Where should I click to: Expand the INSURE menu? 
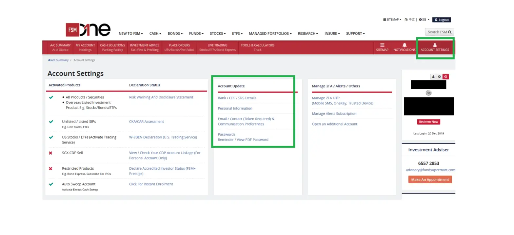click(332, 33)
